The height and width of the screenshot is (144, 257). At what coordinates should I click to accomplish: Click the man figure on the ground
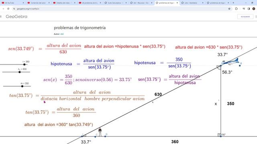click(100, 132)
